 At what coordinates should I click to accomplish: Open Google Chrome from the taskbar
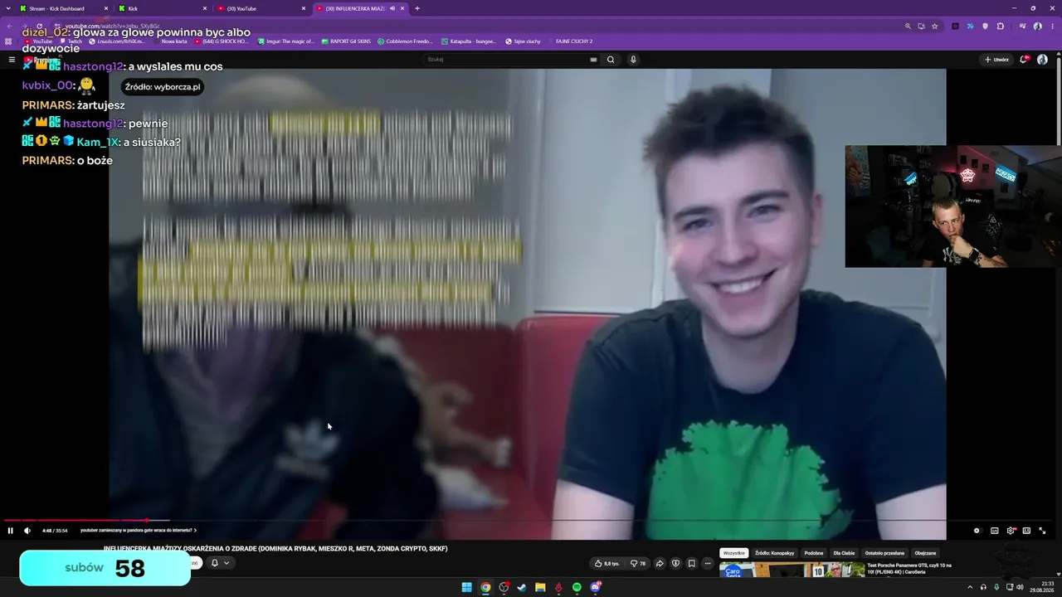point(485,587)
